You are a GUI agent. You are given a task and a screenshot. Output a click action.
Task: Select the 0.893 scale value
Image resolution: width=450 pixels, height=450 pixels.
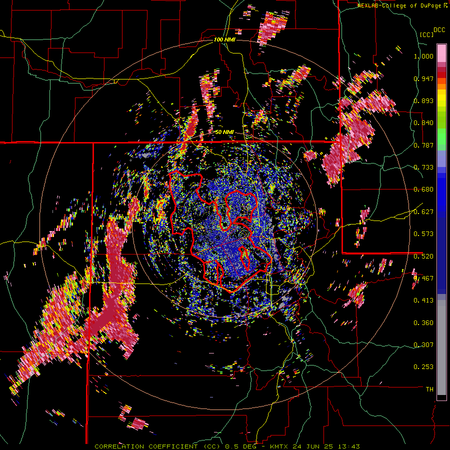point(423,100)
